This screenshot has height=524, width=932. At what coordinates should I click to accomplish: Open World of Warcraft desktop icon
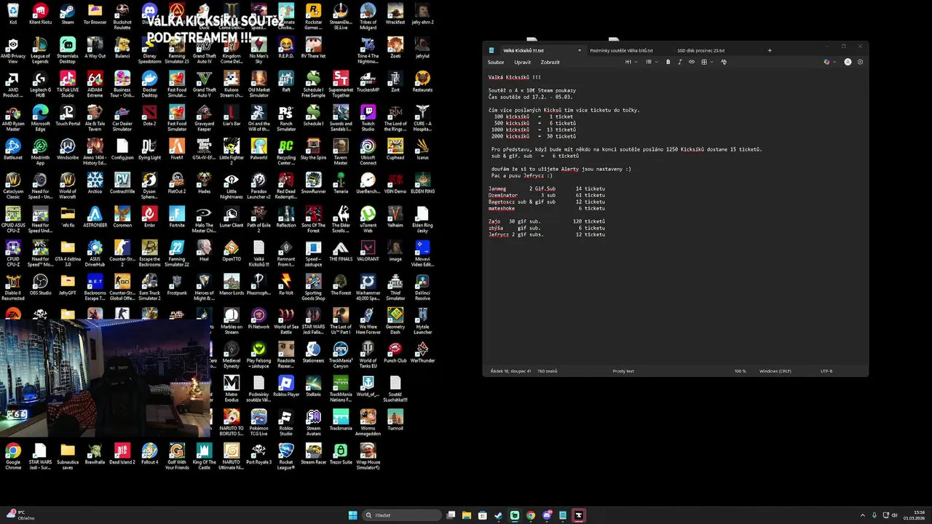(x=68, y=185)
